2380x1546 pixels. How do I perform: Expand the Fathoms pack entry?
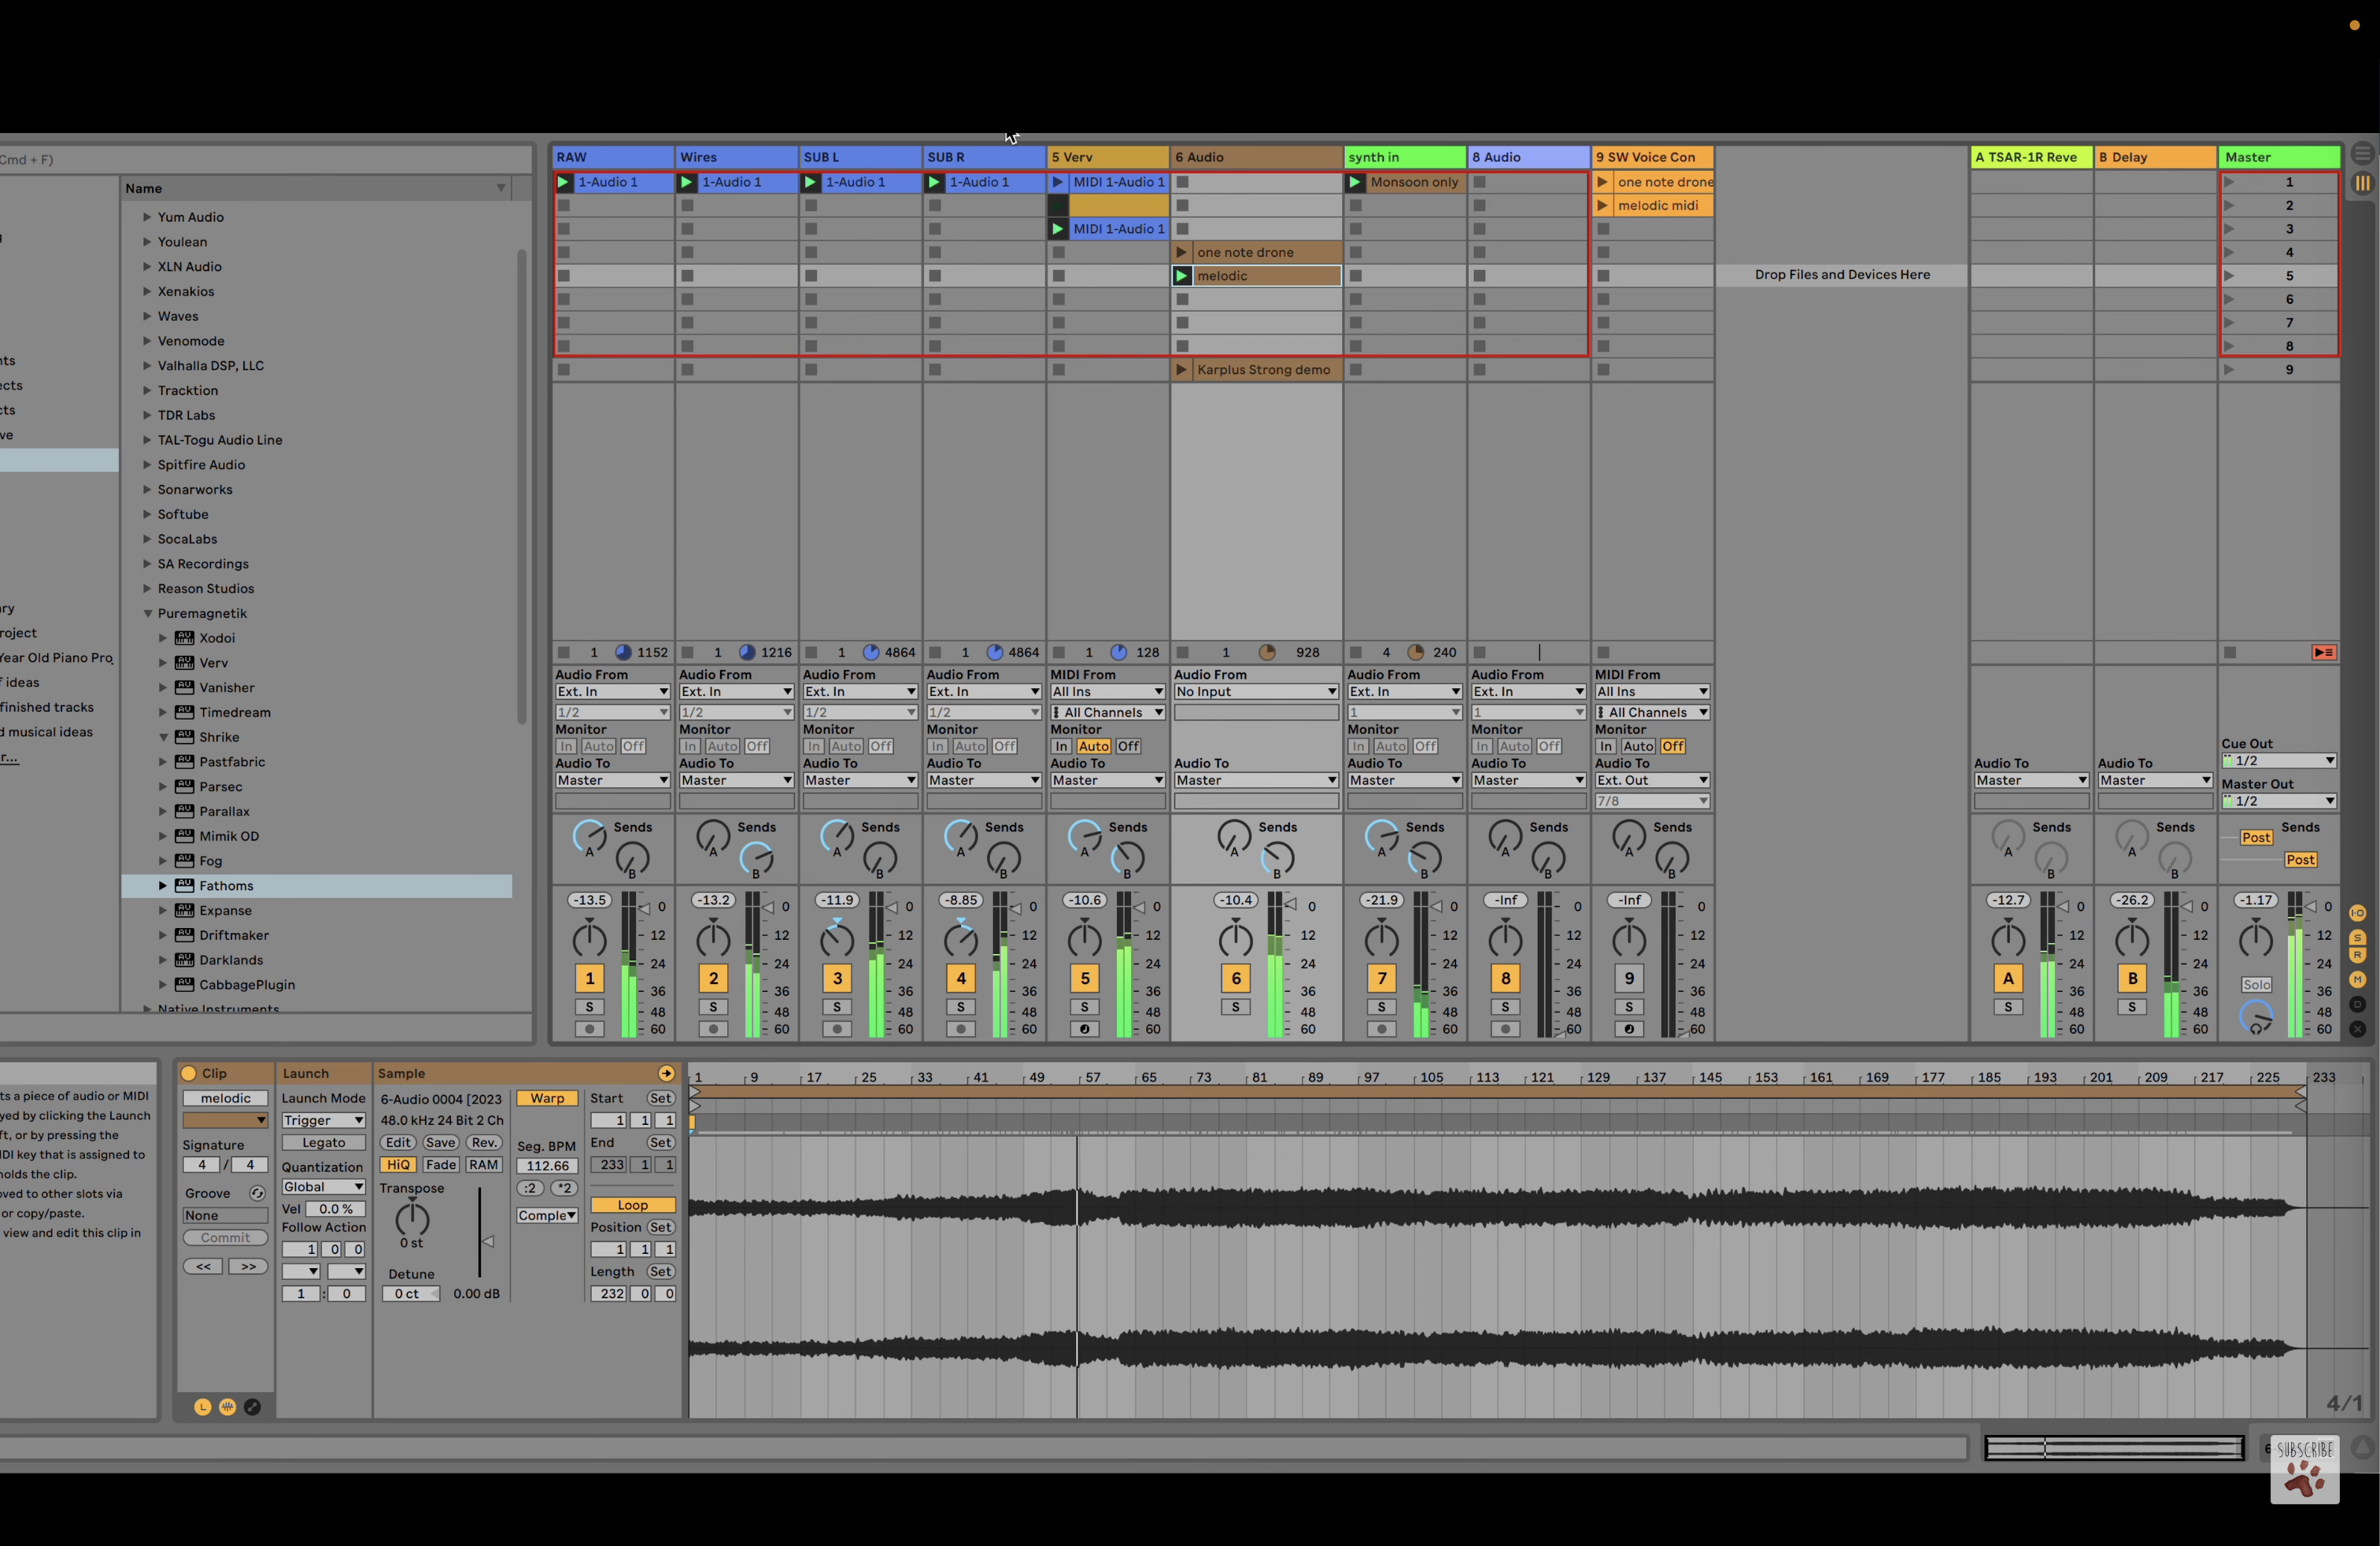pyautogui.click(x=162, y=885)
